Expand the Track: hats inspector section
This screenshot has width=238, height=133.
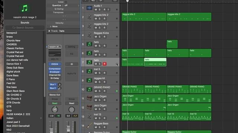(x=49, y=31)
